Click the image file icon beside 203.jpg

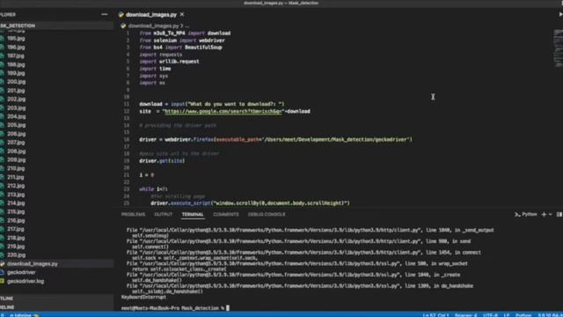pos(2,107)
